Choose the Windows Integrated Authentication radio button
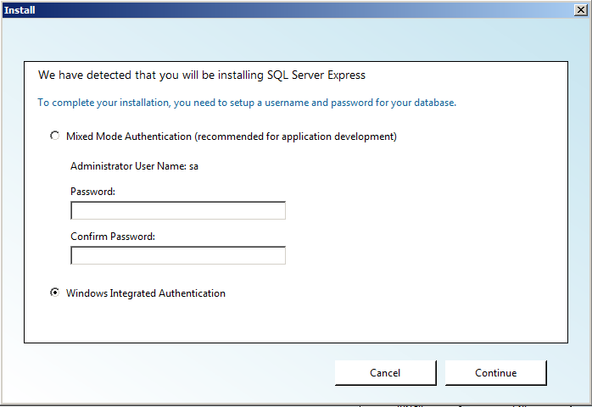The image size is (592, 407). pyautogui.click(x=55, y=293)
